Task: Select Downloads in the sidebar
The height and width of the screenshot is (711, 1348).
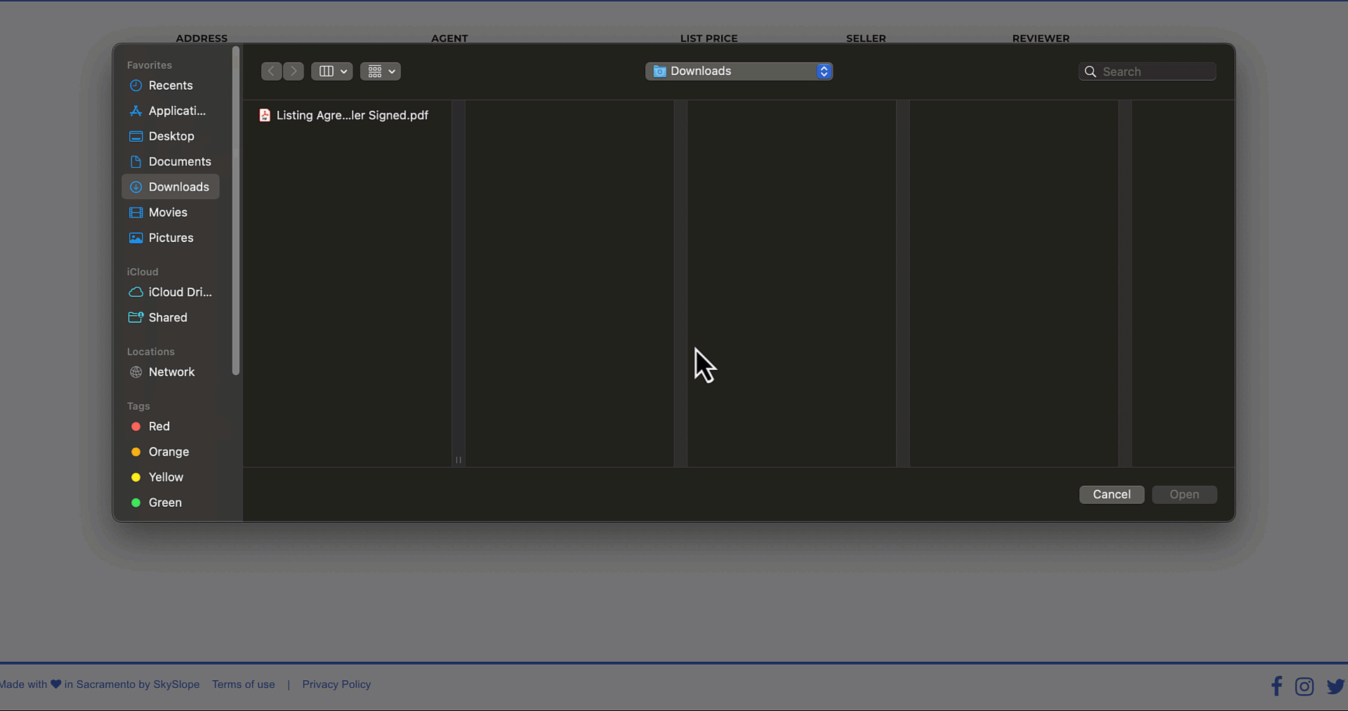Action: point(171,187)
